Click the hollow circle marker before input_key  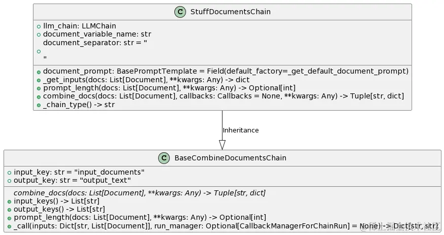point(9,173)
